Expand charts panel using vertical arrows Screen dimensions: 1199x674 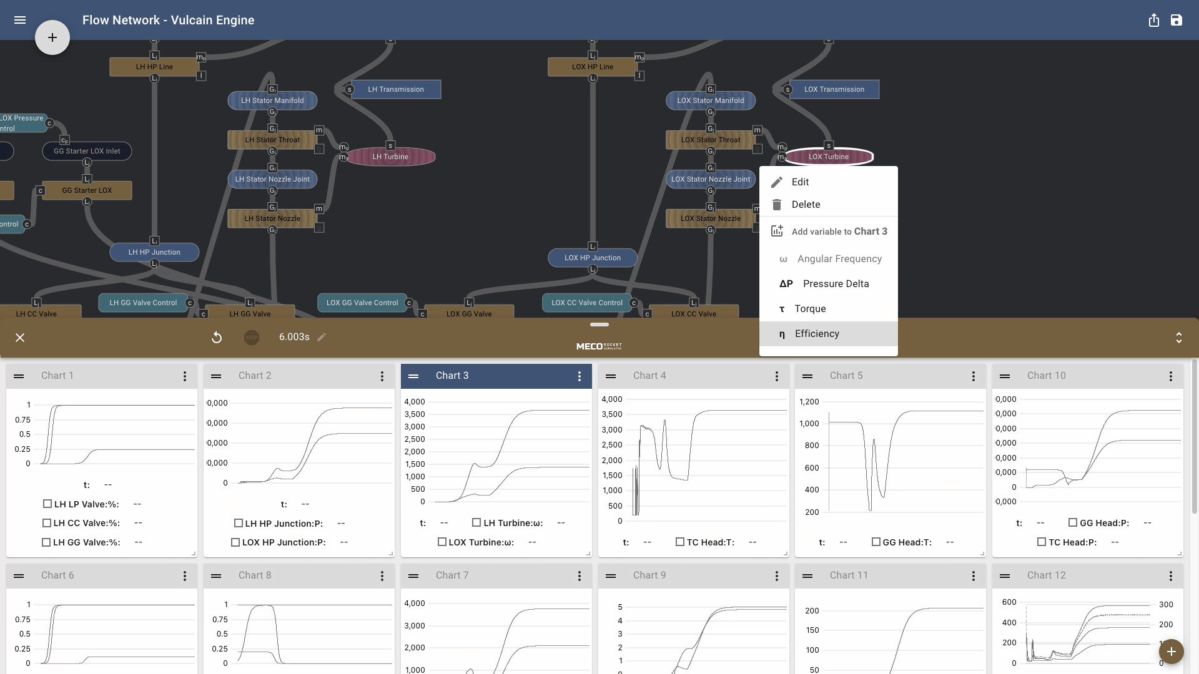coord(1178,338)
